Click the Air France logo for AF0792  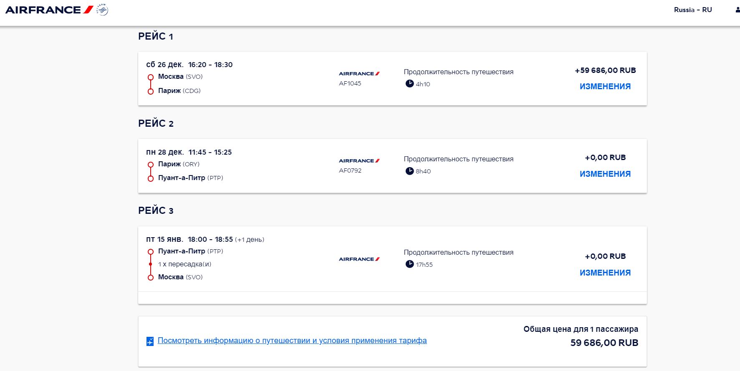[x=359, y=160]
